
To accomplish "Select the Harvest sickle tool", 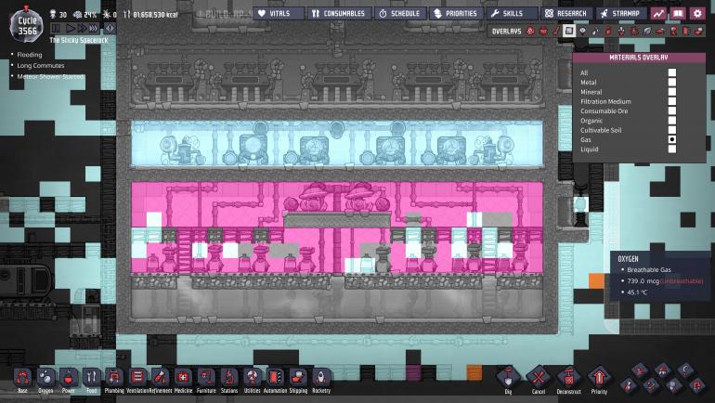I will click(x=686, y=370).
